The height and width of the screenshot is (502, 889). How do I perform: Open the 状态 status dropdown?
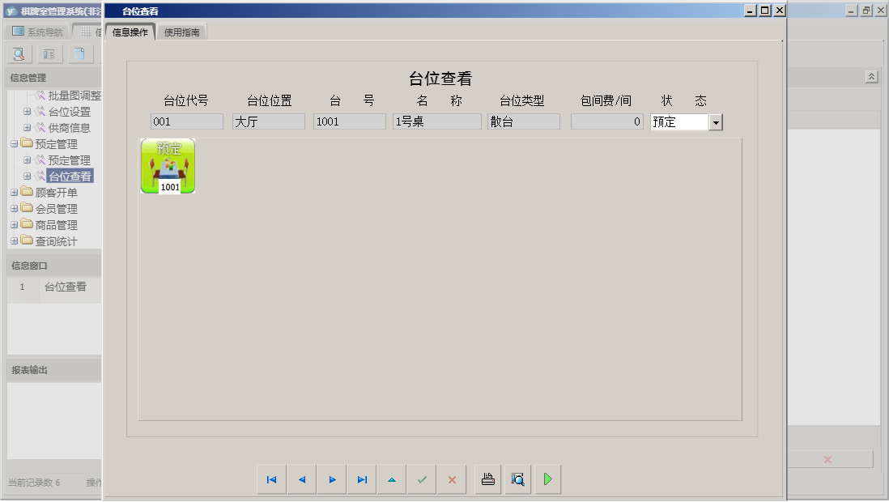click(714, 121)
